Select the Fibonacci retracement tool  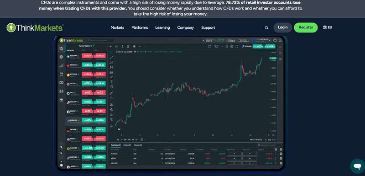click(x=111, y=62)
